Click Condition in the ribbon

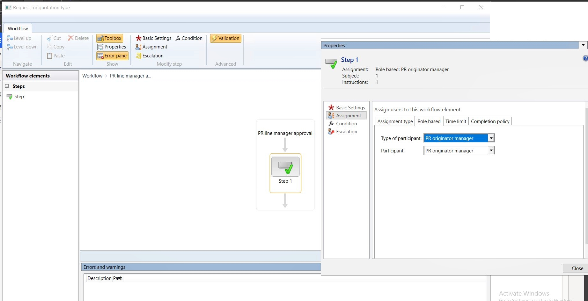pyautogui.click(x=189, y=38)
